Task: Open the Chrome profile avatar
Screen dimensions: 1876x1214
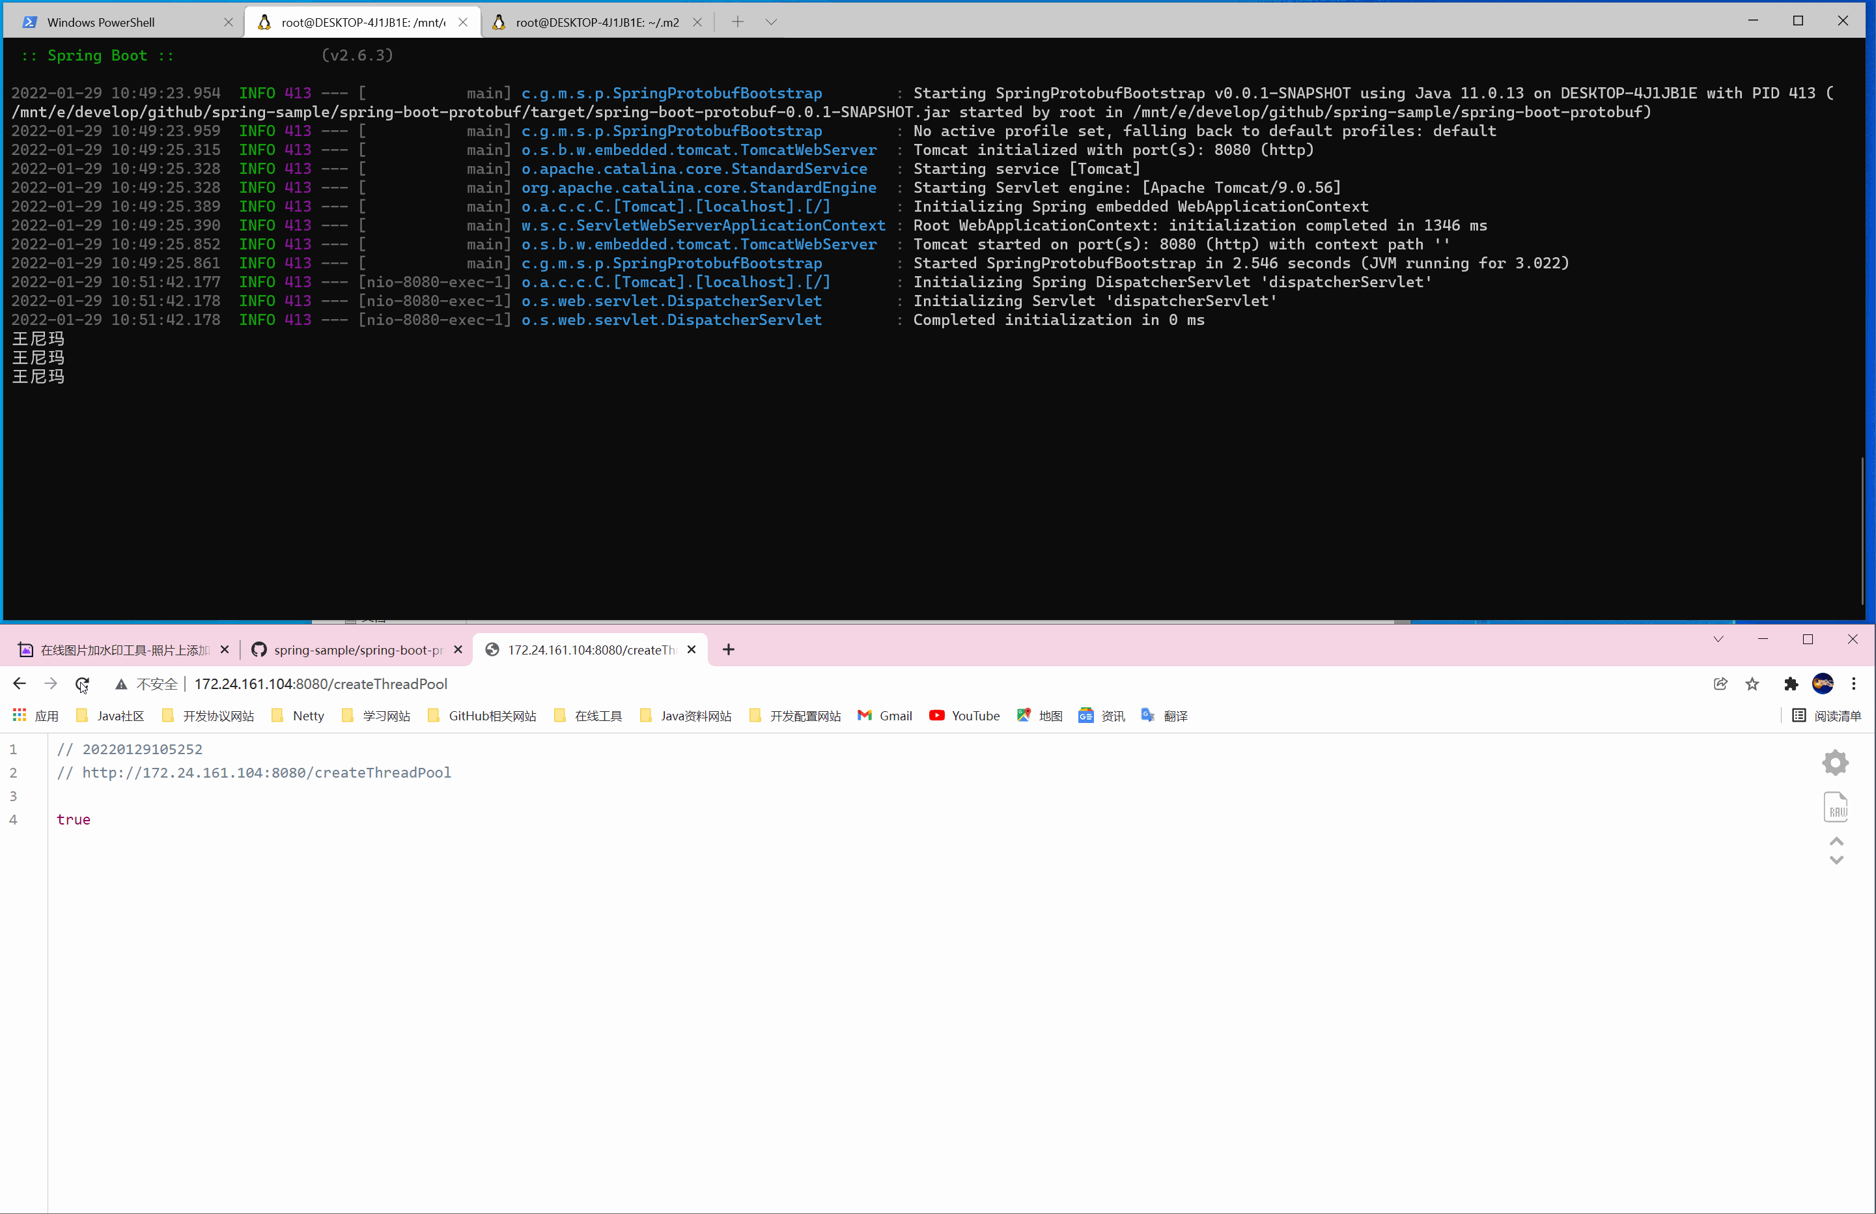Action: click(x=1823, y=683)
